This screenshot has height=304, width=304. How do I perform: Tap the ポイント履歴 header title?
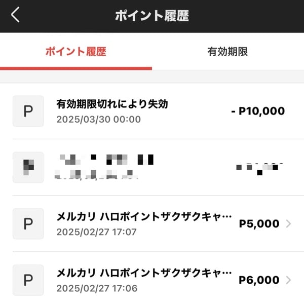coord(152,16)
